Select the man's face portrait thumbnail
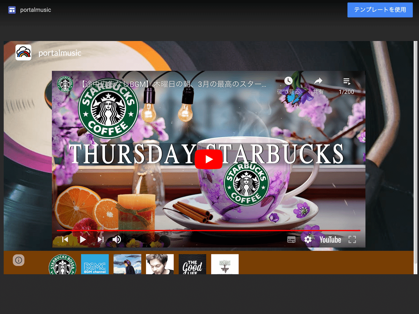The image size is (419, 314). [x=160, y=264]
